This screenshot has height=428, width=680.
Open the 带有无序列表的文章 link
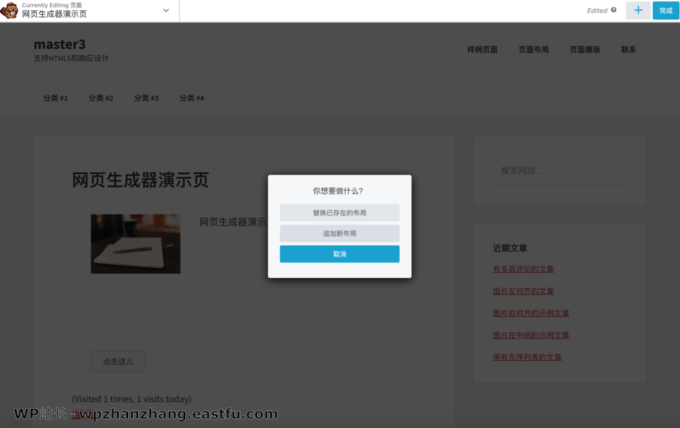(x=527, y=357)
